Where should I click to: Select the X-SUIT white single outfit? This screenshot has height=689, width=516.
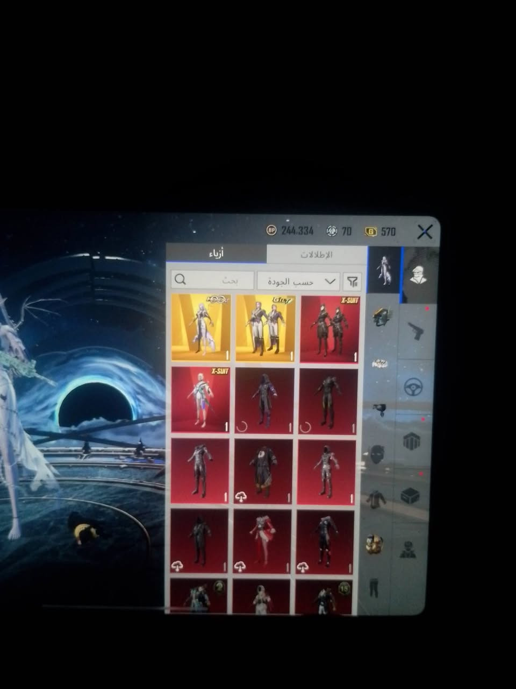tap(200, 400)
